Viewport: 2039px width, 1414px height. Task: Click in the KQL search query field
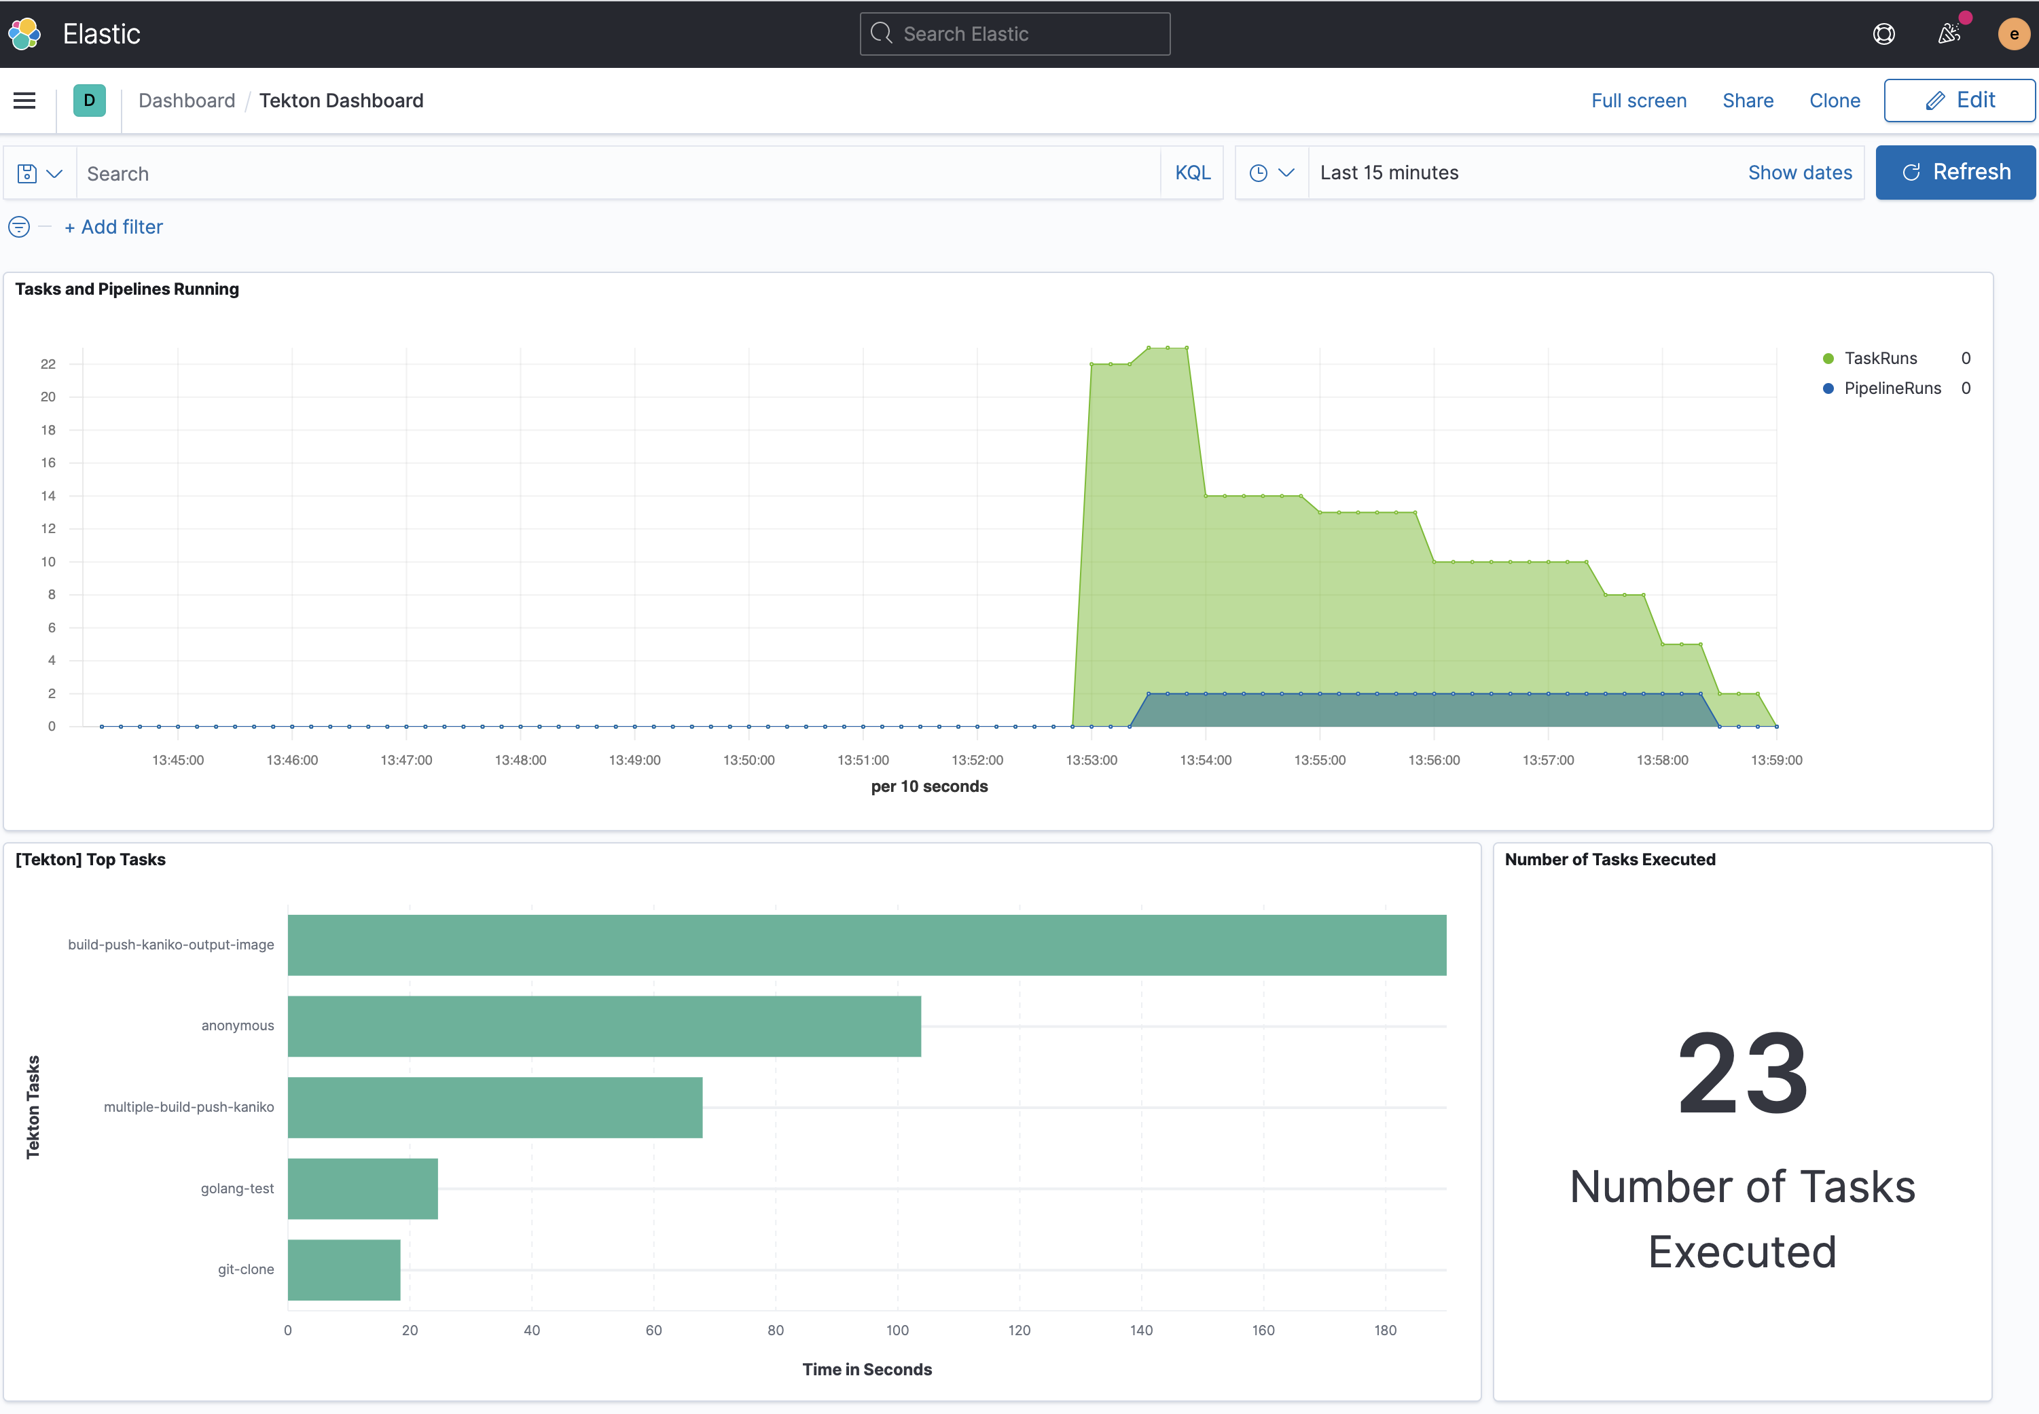pos(619,173)
